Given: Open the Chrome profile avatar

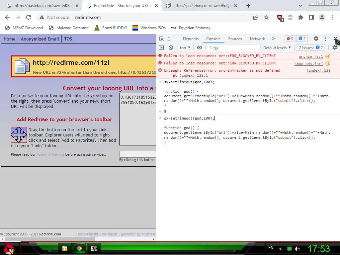Looking at the screenshot, I should (322, 17).
